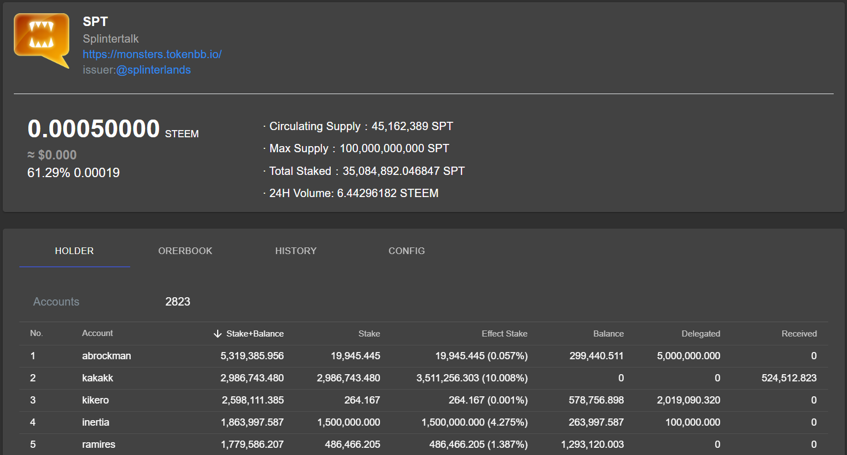
Task: Click the Account column header
Action: point(97,333)
